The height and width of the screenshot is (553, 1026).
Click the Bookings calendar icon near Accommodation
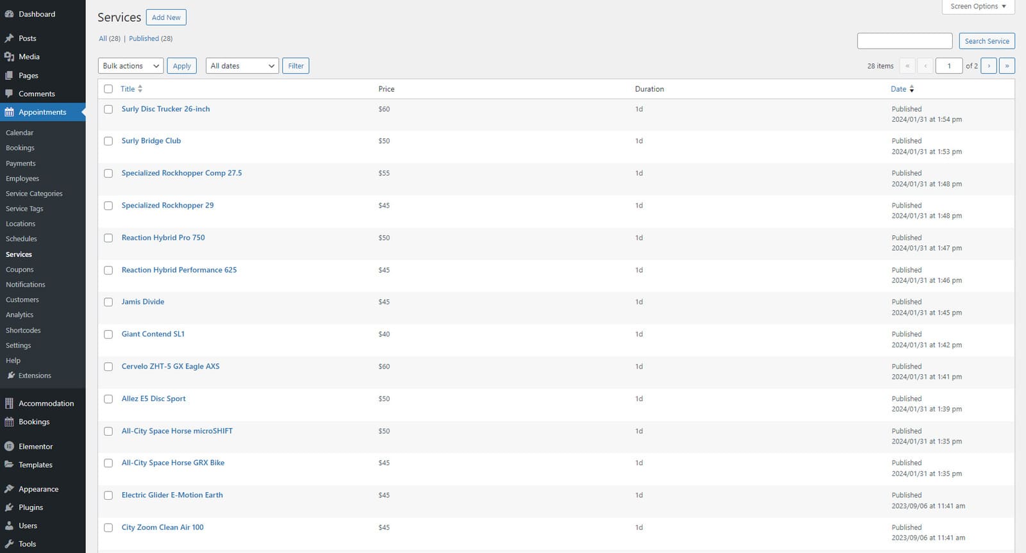[9, 422]
